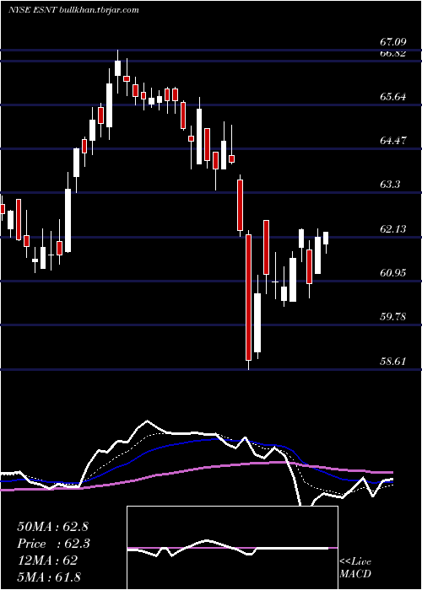Click the 50MA : 62.8 reading
Screen dimensions: 422x590
pos(52,527)
